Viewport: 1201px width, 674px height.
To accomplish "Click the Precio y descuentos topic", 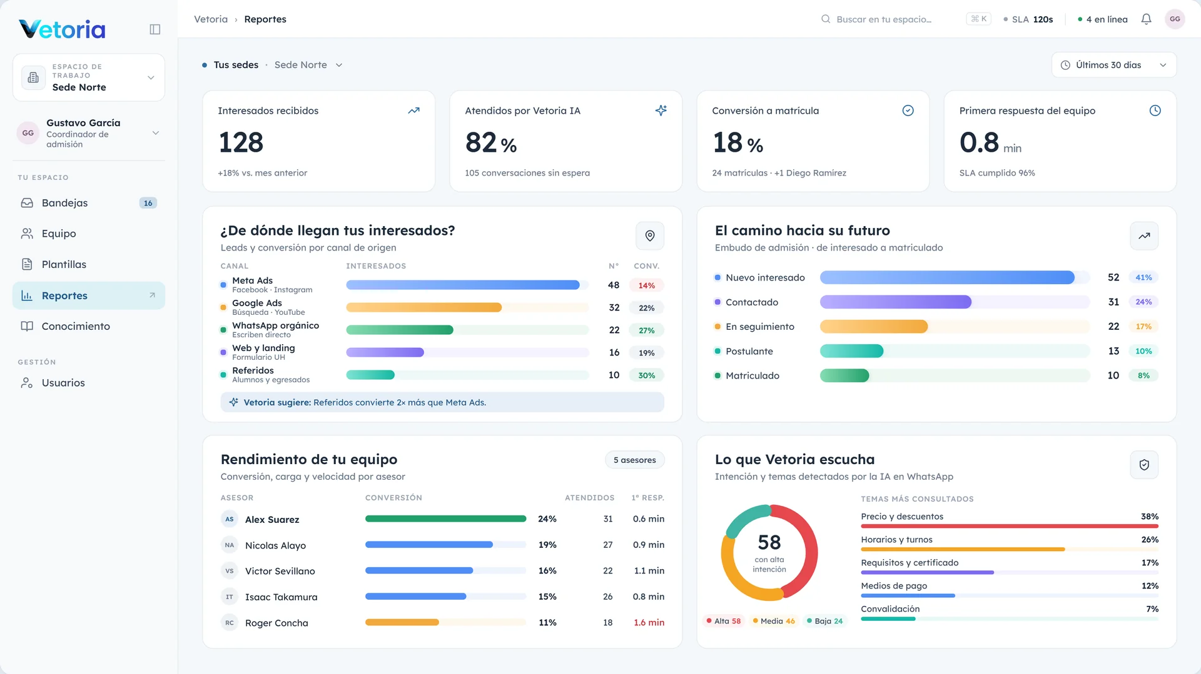I will coord(902,517).
